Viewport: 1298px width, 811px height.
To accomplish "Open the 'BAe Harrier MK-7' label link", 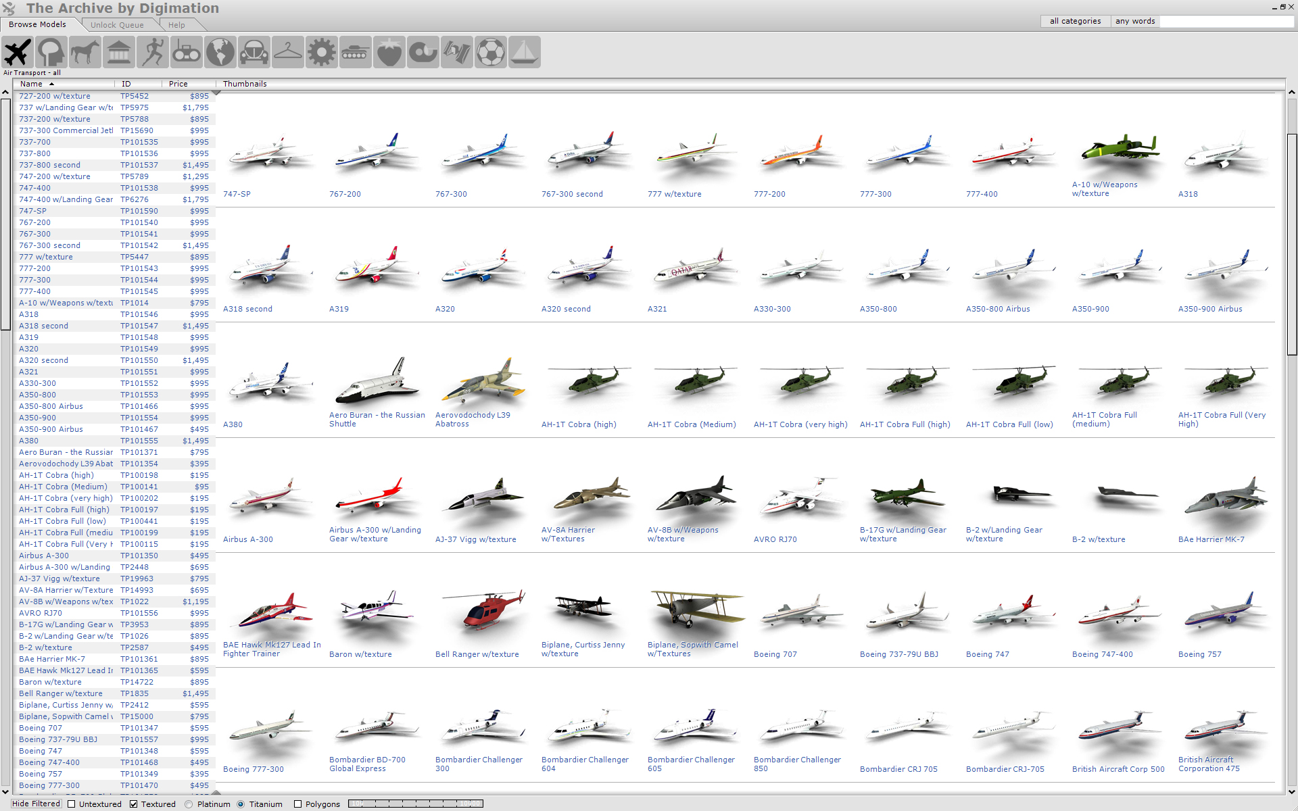I will click(x=1211, y=539).
